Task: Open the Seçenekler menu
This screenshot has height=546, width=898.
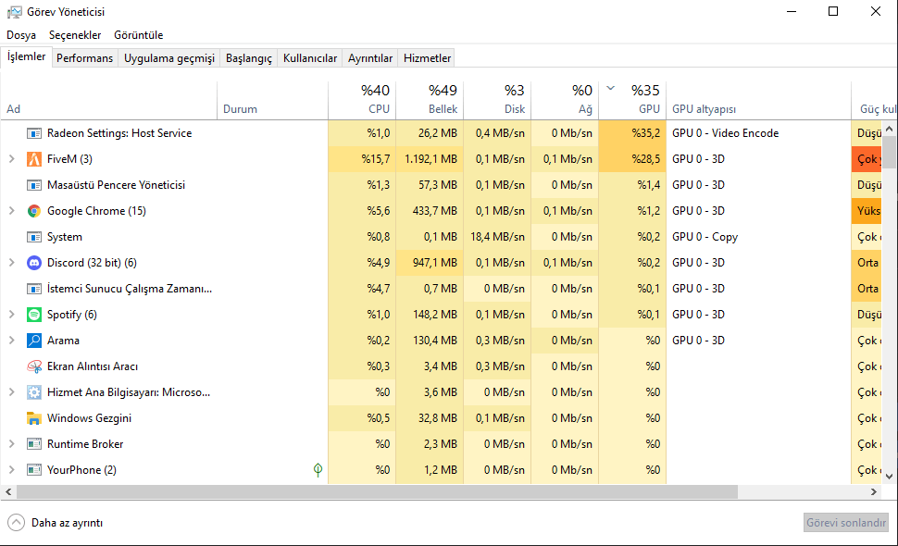Action: click(75, 35)
